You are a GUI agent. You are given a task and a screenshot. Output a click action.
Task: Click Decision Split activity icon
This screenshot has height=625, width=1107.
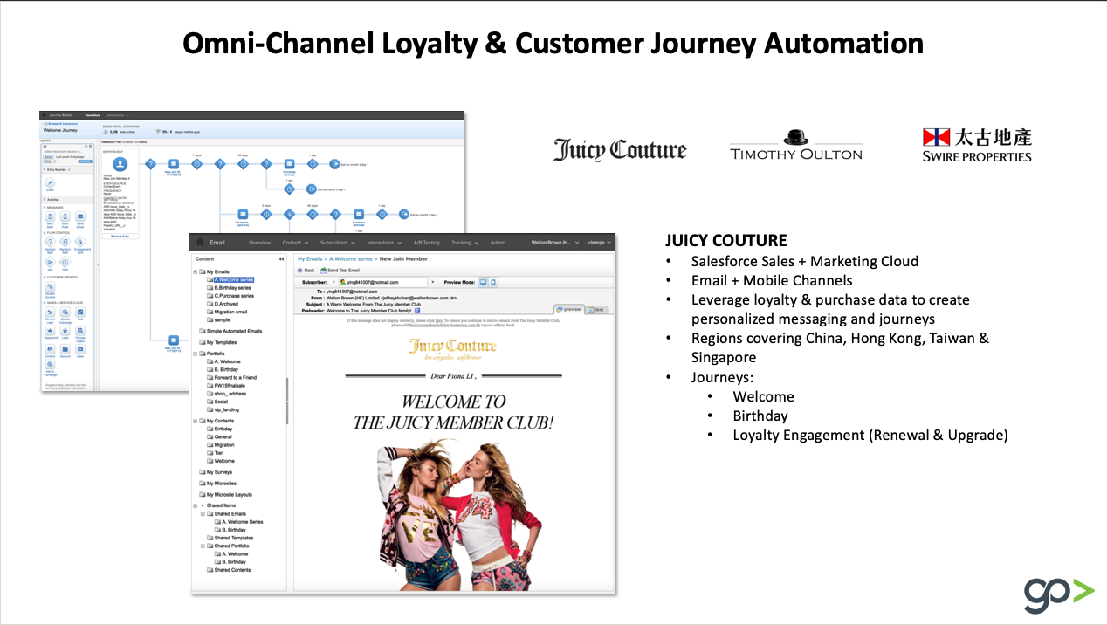(x=50, y=242)
